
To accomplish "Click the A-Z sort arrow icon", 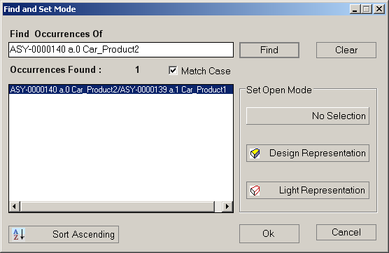I will tap(19, 234).
